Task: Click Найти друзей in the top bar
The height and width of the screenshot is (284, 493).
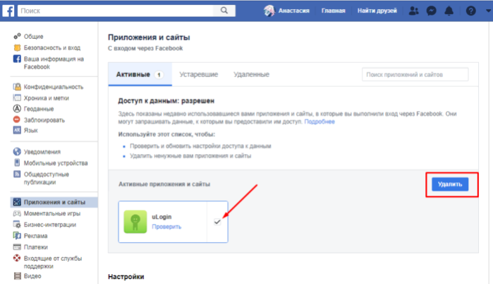Action: (377, 11)
